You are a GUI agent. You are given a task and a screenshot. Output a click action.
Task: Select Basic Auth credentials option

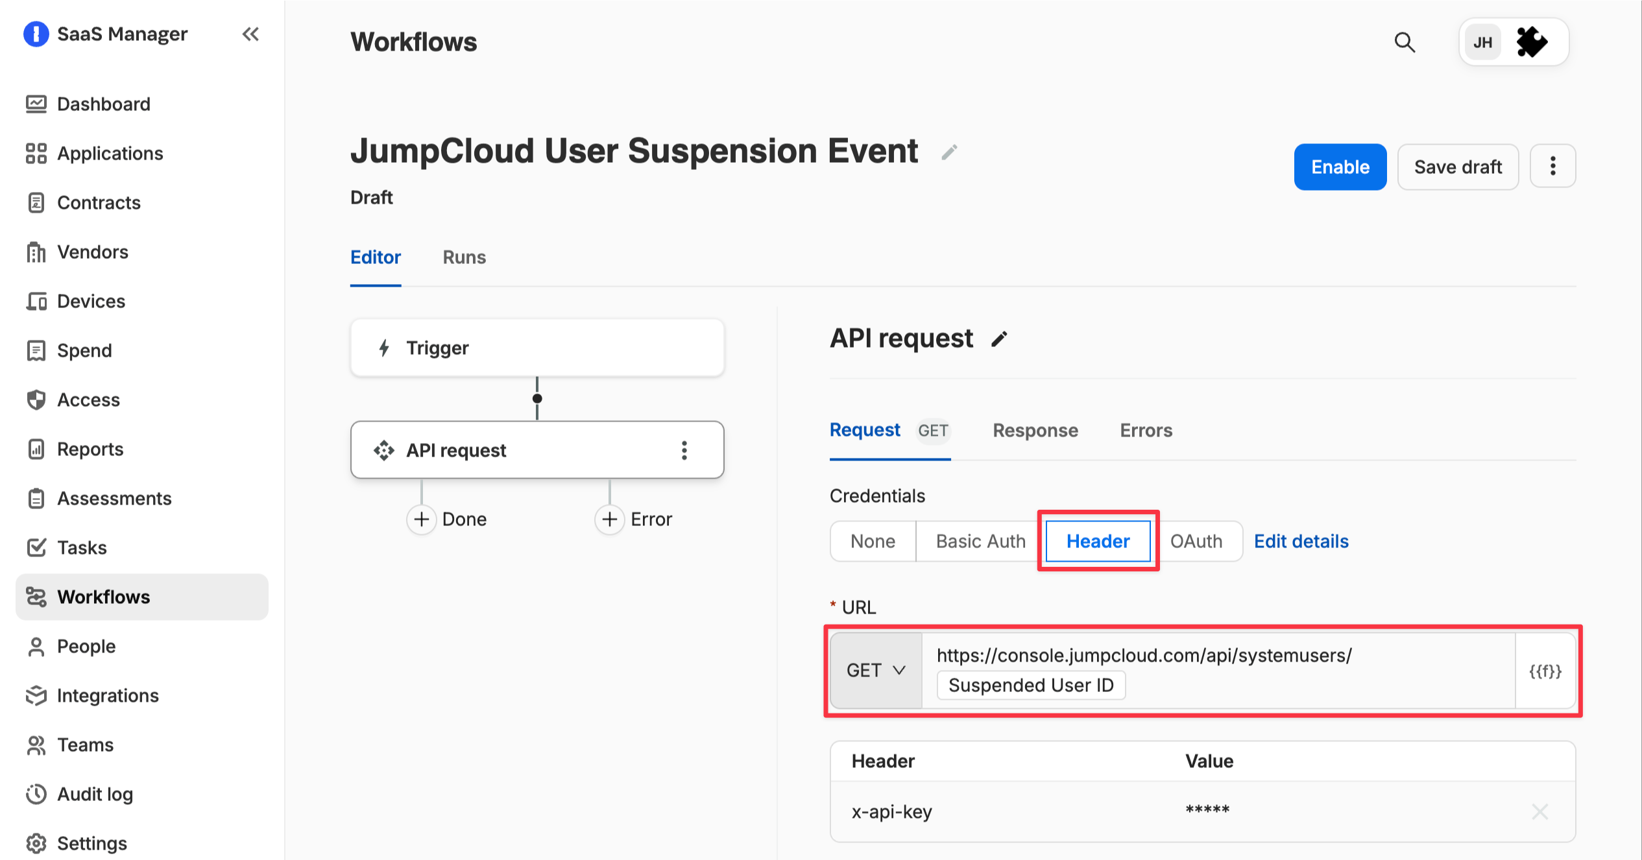point(980,541)
